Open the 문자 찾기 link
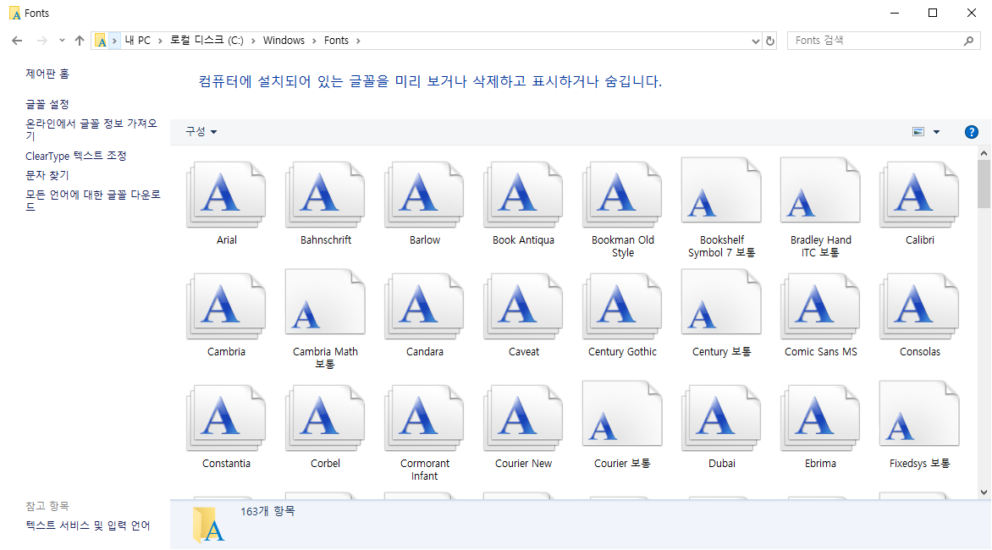Screen dimensions: 992x550 coord(47,175)
